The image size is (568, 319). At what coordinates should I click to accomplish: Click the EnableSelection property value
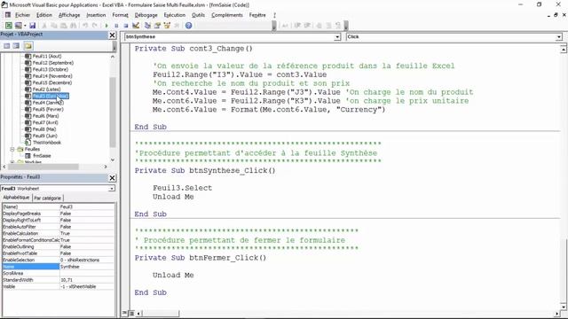coord(87,260)
